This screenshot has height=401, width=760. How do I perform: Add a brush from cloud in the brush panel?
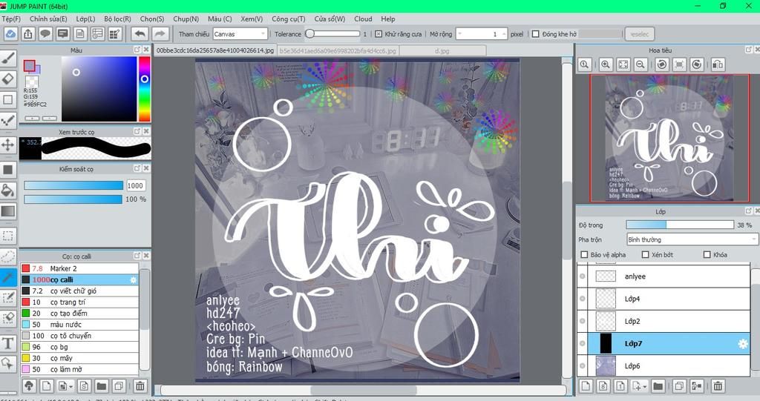(29, 386)
